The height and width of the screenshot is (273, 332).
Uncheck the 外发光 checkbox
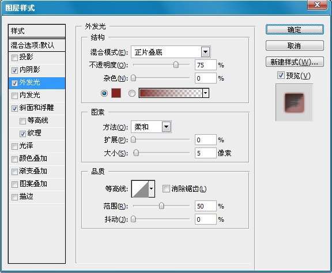[x=14, y=83]
